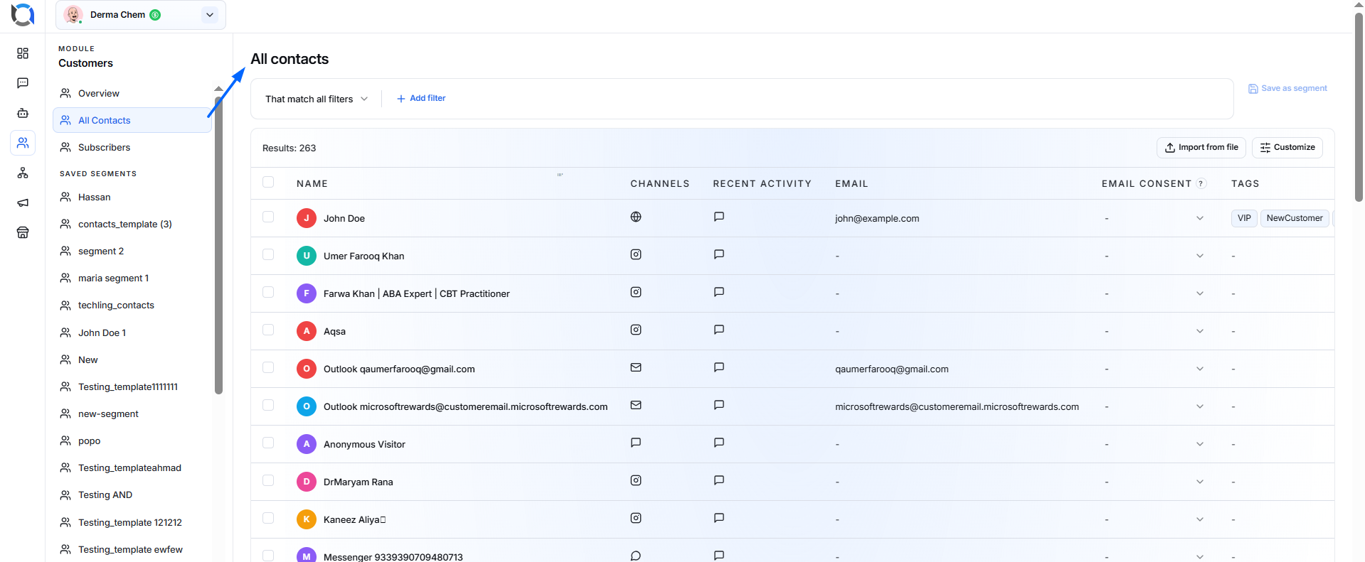The width and height of the screenshot is (1365, 562).
Task: Click the email channel icon for Outlook qaumerfarooq@gmail.com
Action: pyautogui.click(x=636, y=367)
